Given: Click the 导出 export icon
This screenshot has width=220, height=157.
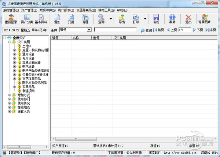Looking at the screenshot, I should click(122, 19).
